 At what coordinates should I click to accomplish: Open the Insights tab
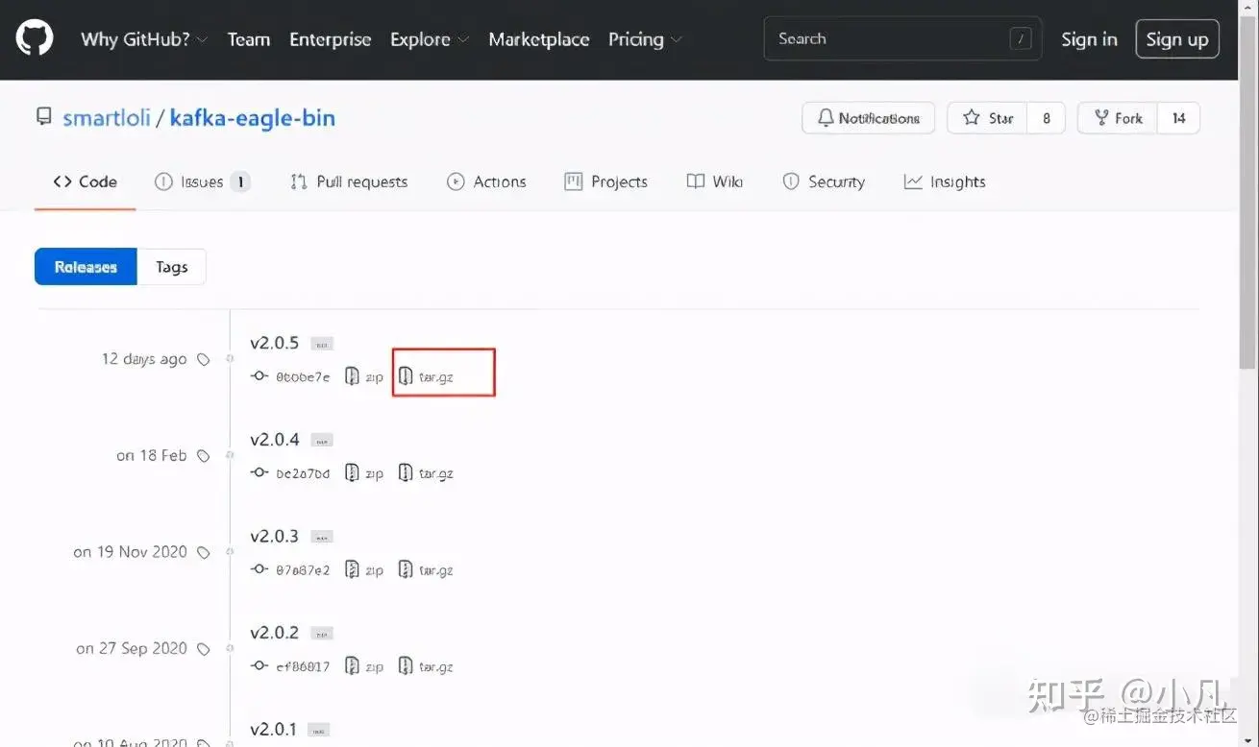(x=945, y=181)
